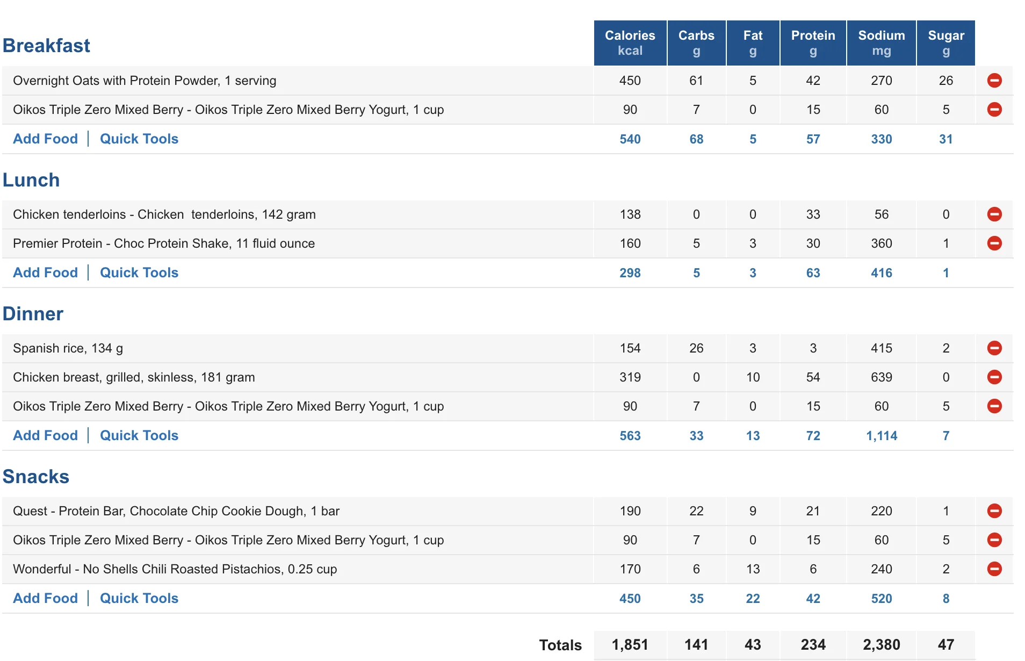Delete grilled chicken breast entry

pyautogui.click(x=994, y=377)
